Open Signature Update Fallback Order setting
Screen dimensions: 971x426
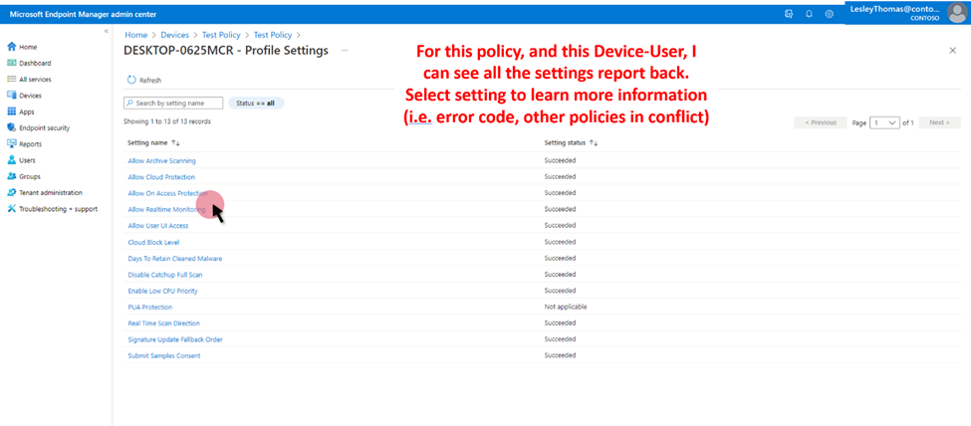point(175,339)
